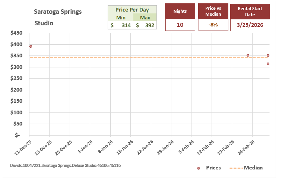Click the Nights header box
Viewport: 282px width, 181px height.
click(180, 12)
